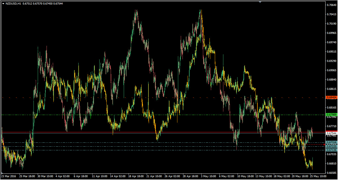Open the dropdown arrow beside NZDUSD,H1
Image resolution: width=338 pixels, height=180 pixels.
pyautogui.click(x=3, y=4)
